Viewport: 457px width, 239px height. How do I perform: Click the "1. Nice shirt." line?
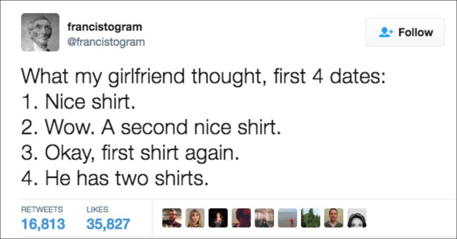(x=78, y=102)
